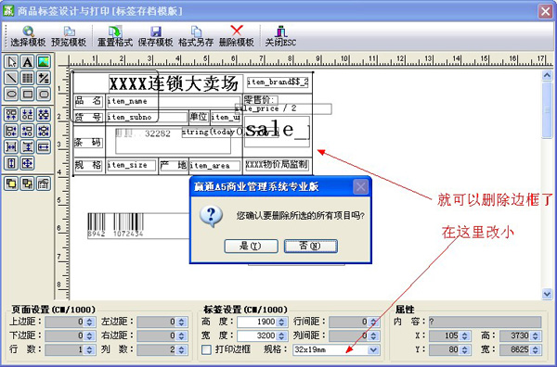Image resolution: width=557 pixels, height=367 pixels.
Task: Save the template with 保存模板
Action: [156, 36]
